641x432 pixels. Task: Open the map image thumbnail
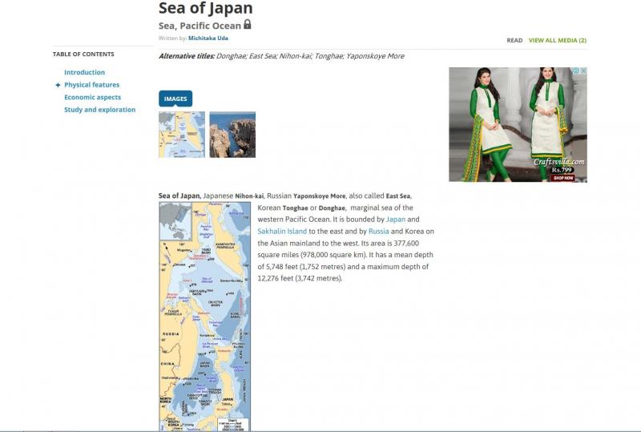(182, 135)
